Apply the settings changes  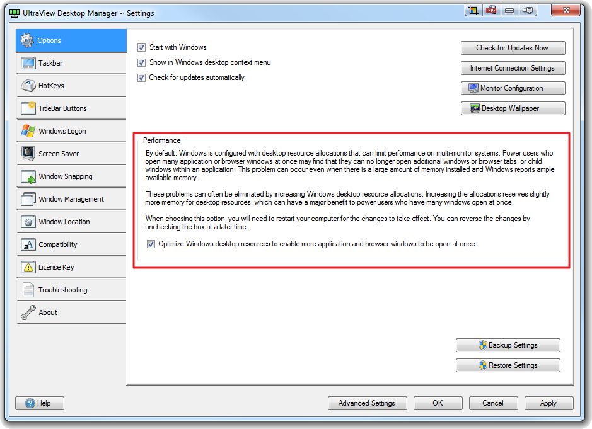[x=548, y=403]
